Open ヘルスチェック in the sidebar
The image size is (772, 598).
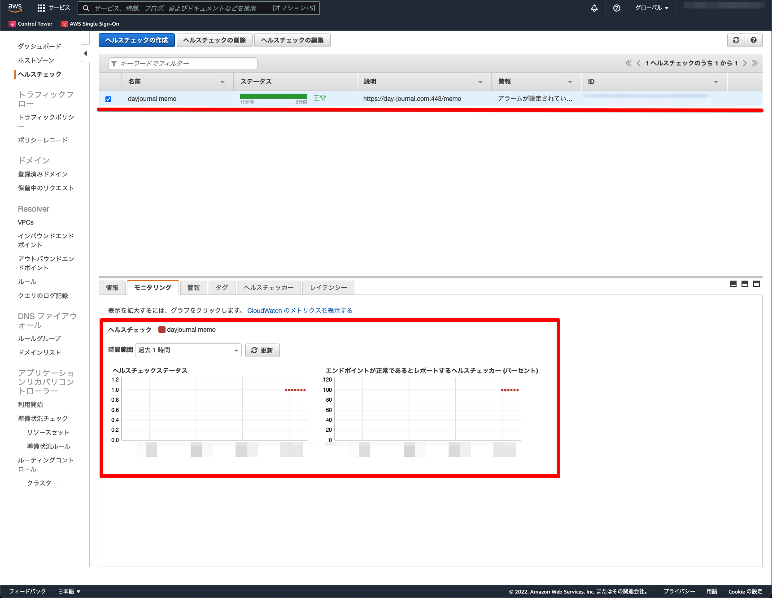click(39, 74)
